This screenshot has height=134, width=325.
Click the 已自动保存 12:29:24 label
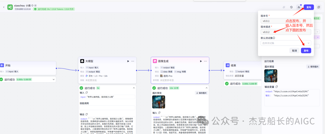(23, 9)
